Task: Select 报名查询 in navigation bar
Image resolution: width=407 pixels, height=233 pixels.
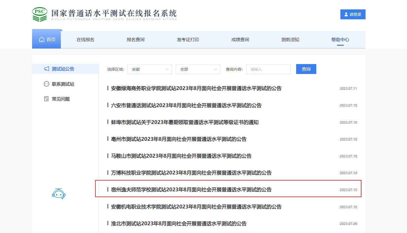Action: 135,39
